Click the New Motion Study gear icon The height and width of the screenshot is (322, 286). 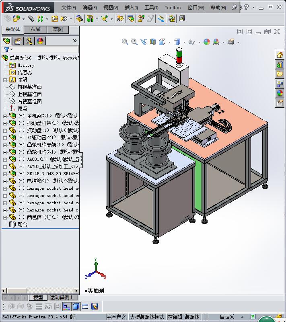tap(120, 18)
